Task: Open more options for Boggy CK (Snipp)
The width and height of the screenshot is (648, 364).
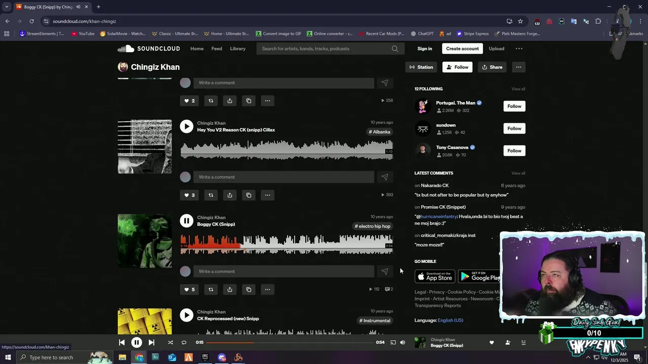Action: point(267,290)
